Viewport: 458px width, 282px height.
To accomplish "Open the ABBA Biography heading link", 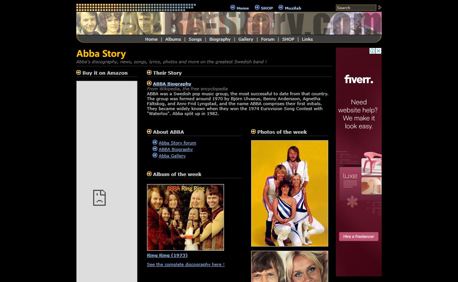I will [x=172, y=84].
